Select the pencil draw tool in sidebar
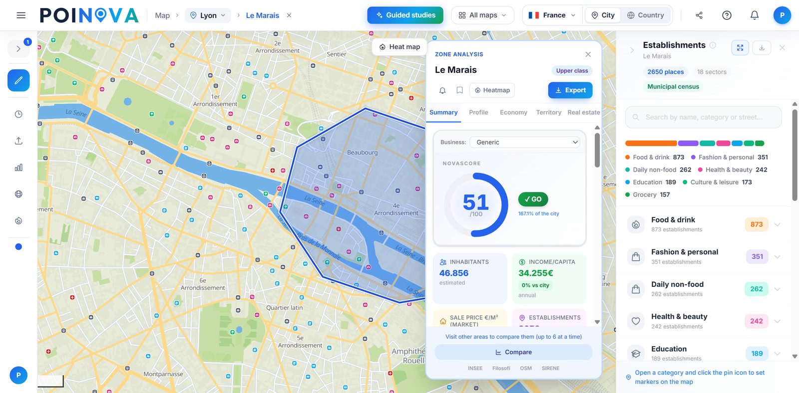 click(x=18, y=80)
